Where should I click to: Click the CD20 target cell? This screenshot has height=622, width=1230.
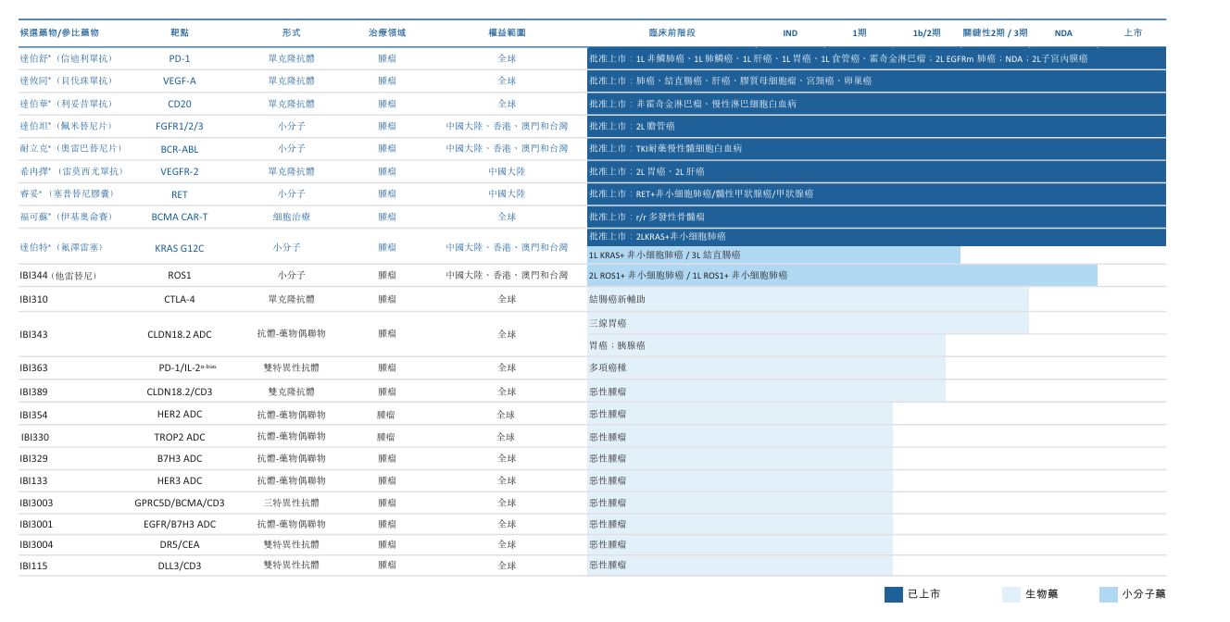[x=180, y=104]
